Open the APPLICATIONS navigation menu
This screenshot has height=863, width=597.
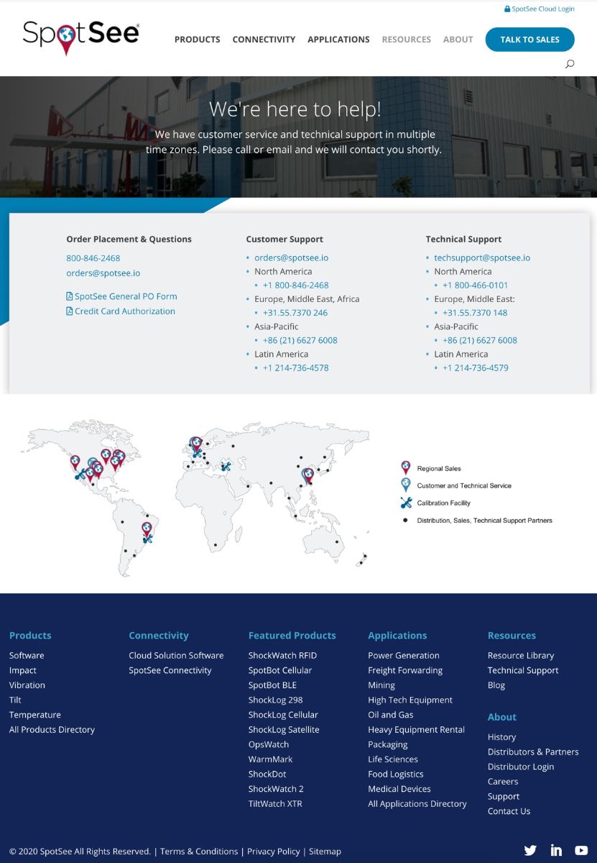(x=338, y=40)
